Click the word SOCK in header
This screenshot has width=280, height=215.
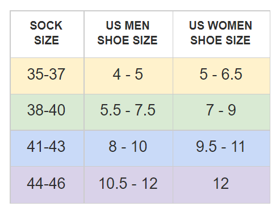(46, 26)
